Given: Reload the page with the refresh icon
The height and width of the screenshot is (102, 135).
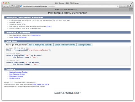Looking at the screenshot, I should click(x=118, y=6).
